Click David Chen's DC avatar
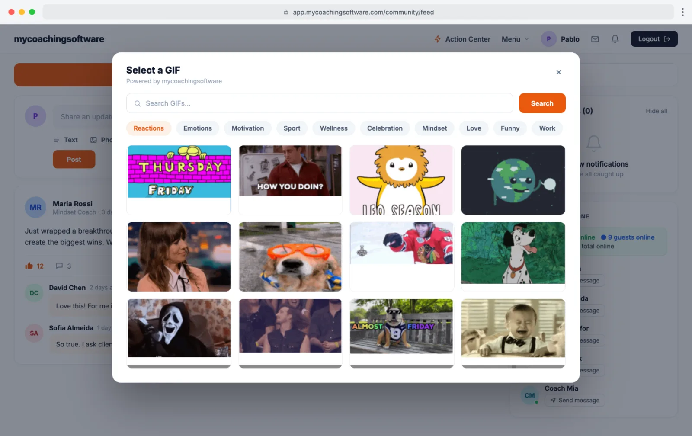692x436 pixels. pos(34,293)
